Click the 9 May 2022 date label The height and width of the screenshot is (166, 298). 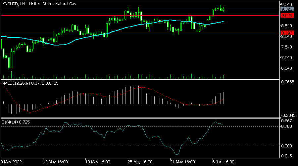click(11, 162)
